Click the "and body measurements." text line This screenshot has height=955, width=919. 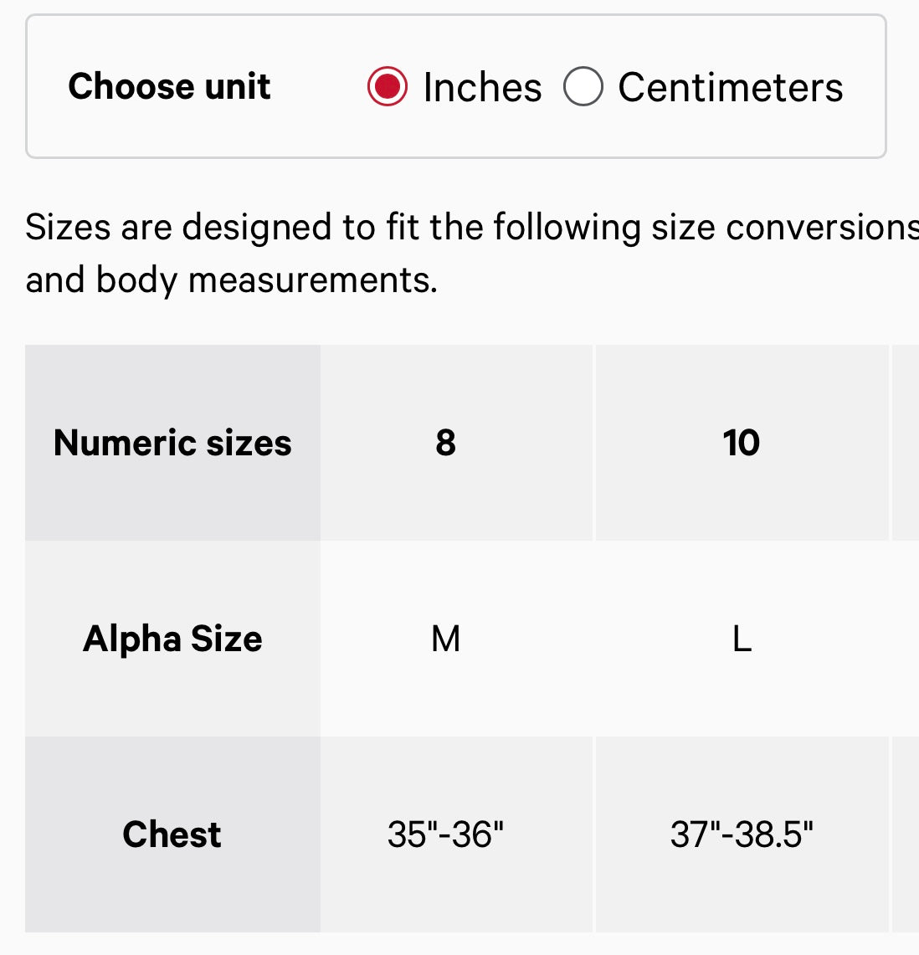click(231, 280)
